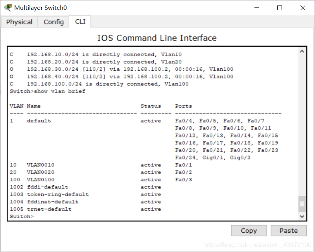Maximize the Multilayer Switch0 window
The height and width of the screenshot is (252, 315).
(x=280, y=8)
